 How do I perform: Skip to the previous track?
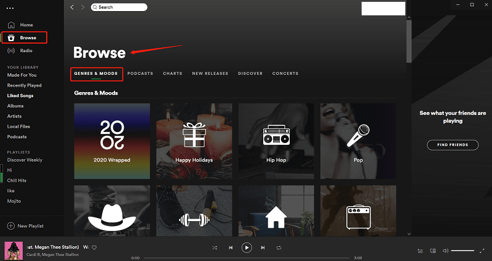pos(231,248)
